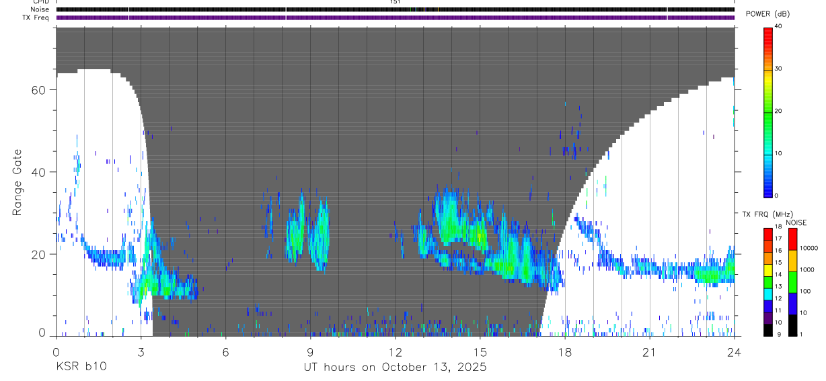Click the purple TX Freq strip above the plot
The height and width of the screenshot is (381, 826).
[x=396, y=17]
